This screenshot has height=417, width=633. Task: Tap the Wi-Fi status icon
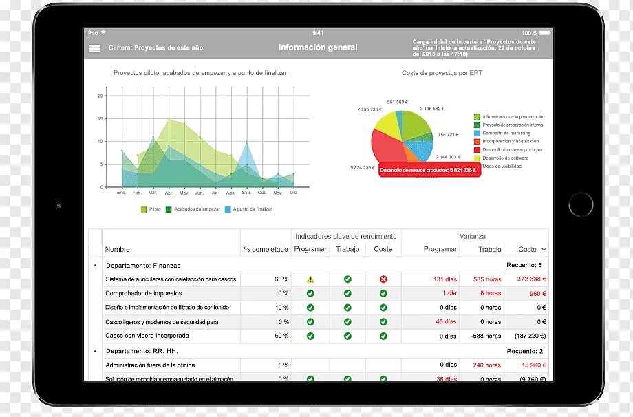click(103, 33)
